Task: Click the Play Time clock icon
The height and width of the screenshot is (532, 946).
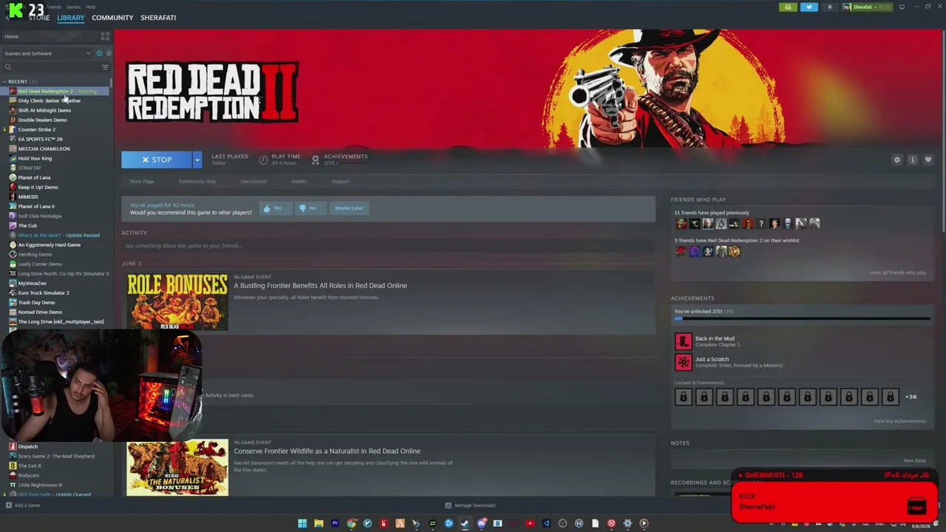Action: (263, 160)
